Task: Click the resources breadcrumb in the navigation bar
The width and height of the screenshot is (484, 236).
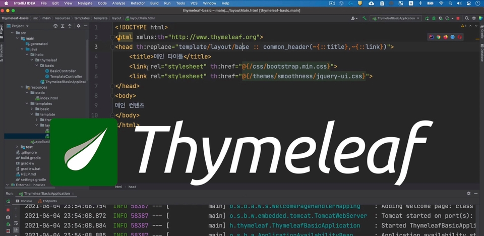Action: point(63,18)
